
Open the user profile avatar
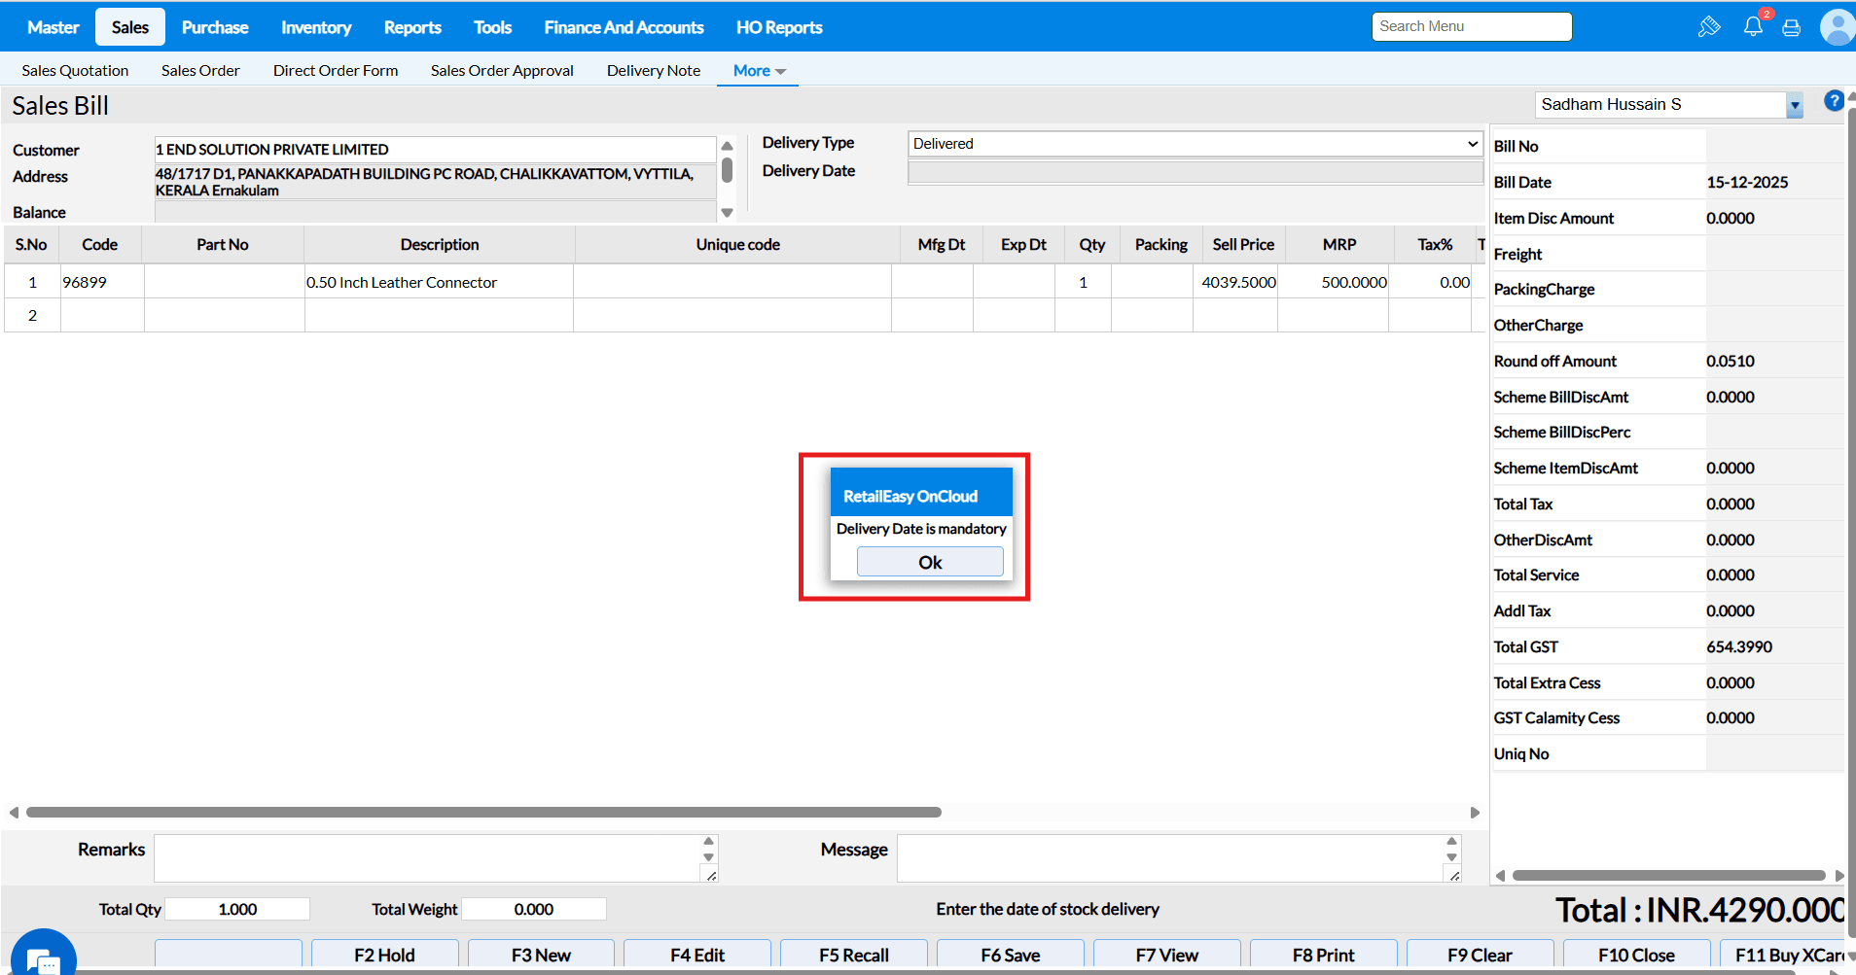(x=1836, y=27)
